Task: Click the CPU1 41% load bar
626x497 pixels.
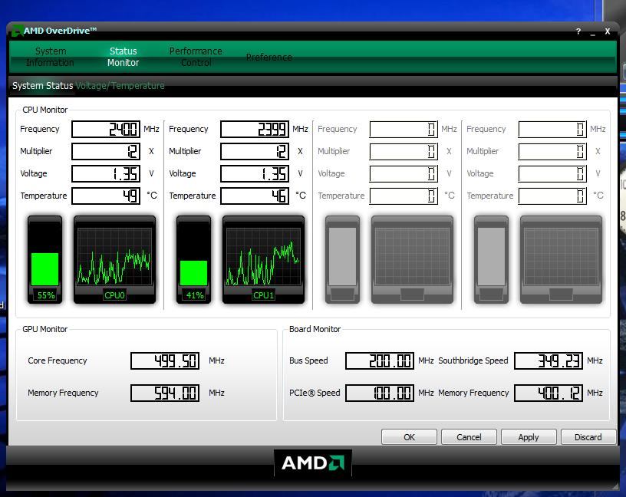Action: click(x=193, y=259)
